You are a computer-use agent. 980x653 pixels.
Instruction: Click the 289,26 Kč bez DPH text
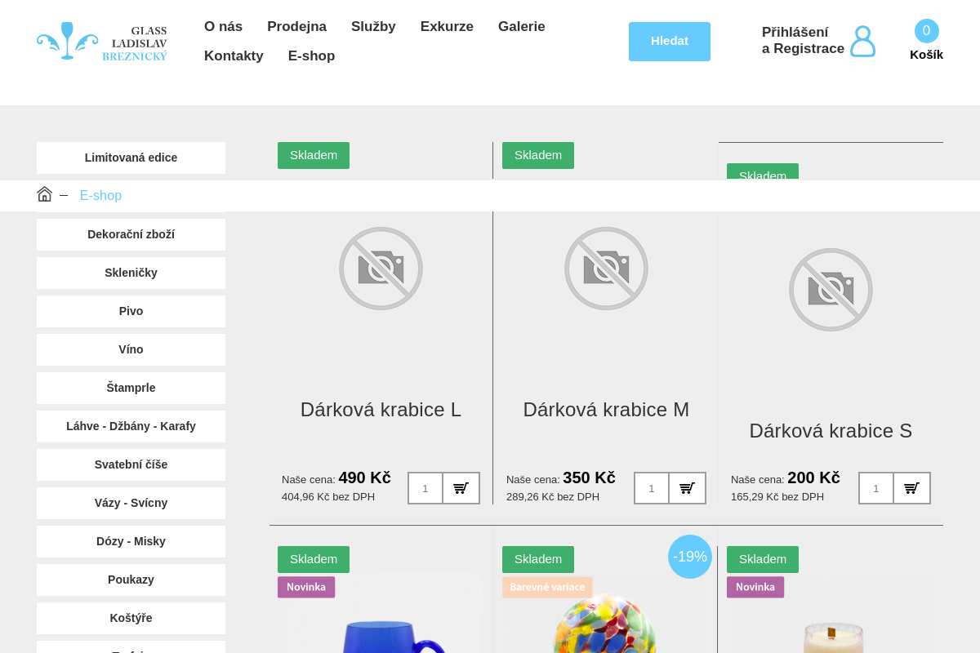pyautogui.click(x=553, y=496)
